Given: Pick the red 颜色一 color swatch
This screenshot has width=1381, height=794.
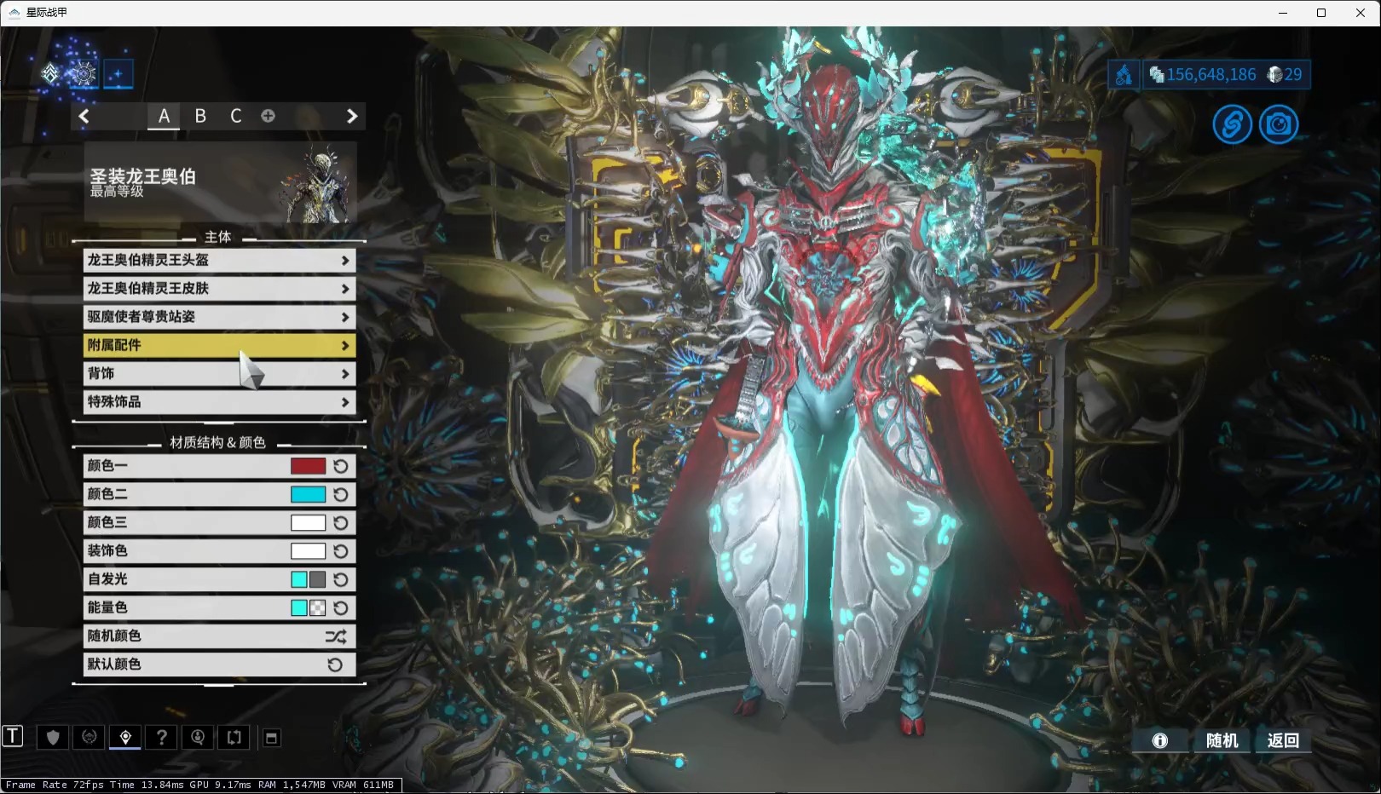Looking at the screenshot, I should coord(308,466).
